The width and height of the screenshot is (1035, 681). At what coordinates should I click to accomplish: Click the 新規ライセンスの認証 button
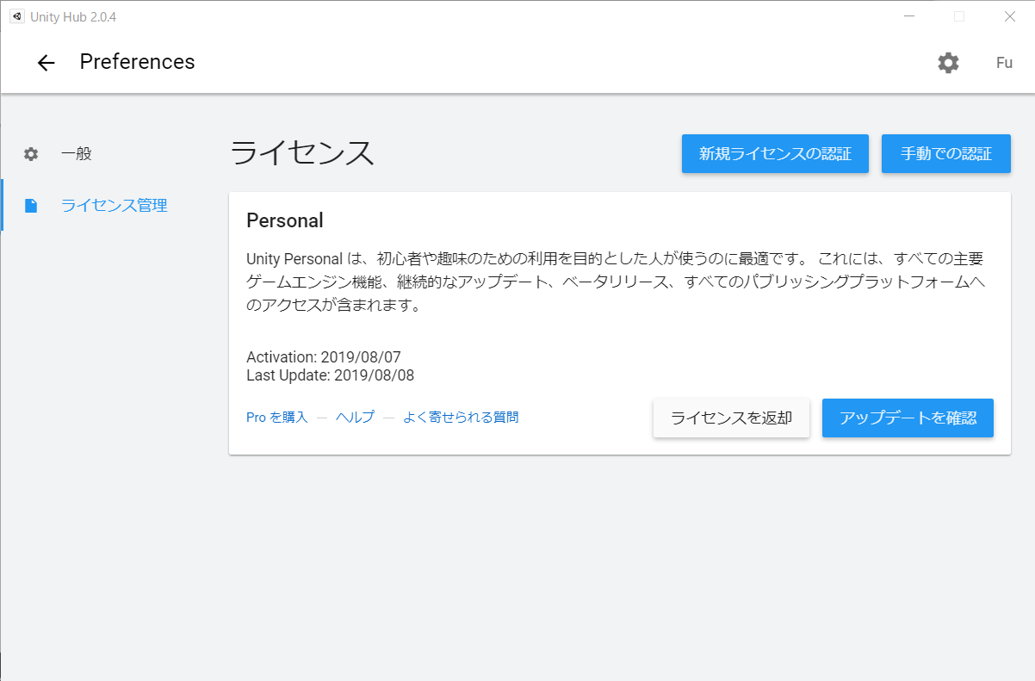tap(775, 154)
